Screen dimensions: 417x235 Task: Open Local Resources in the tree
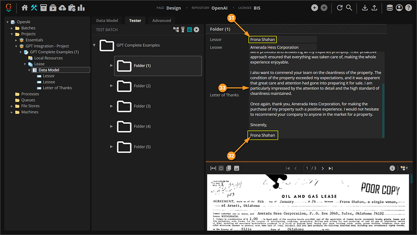(48, 58)
